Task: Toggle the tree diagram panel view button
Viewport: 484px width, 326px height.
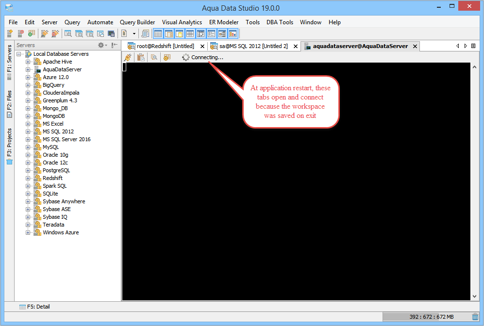Action: [222, 33]
